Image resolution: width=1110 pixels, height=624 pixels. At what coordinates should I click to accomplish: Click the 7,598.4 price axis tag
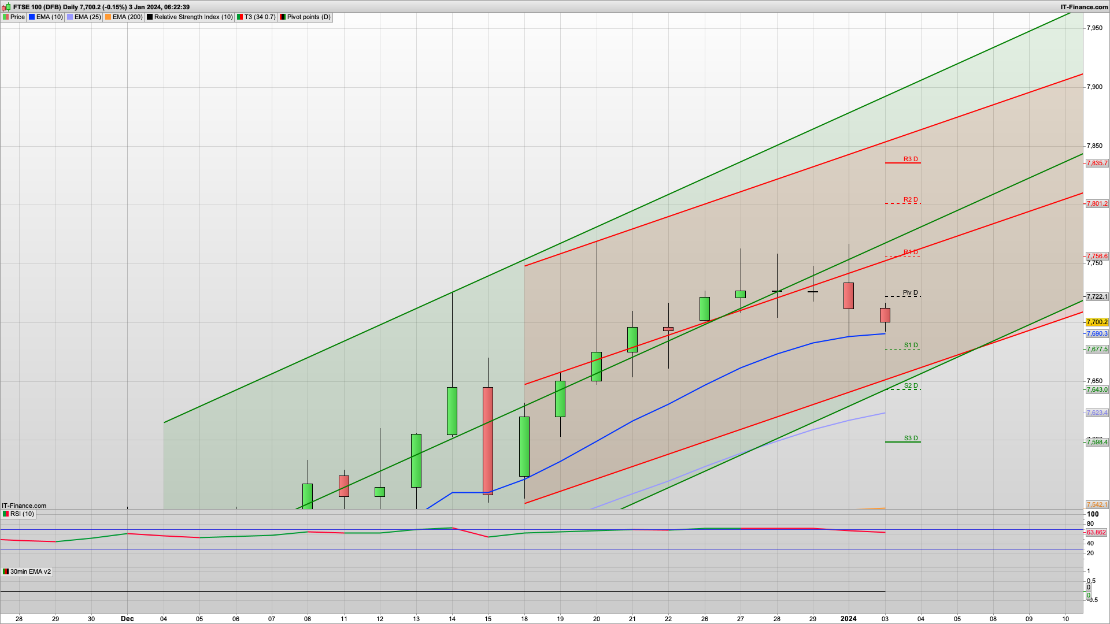[1097, 443]
